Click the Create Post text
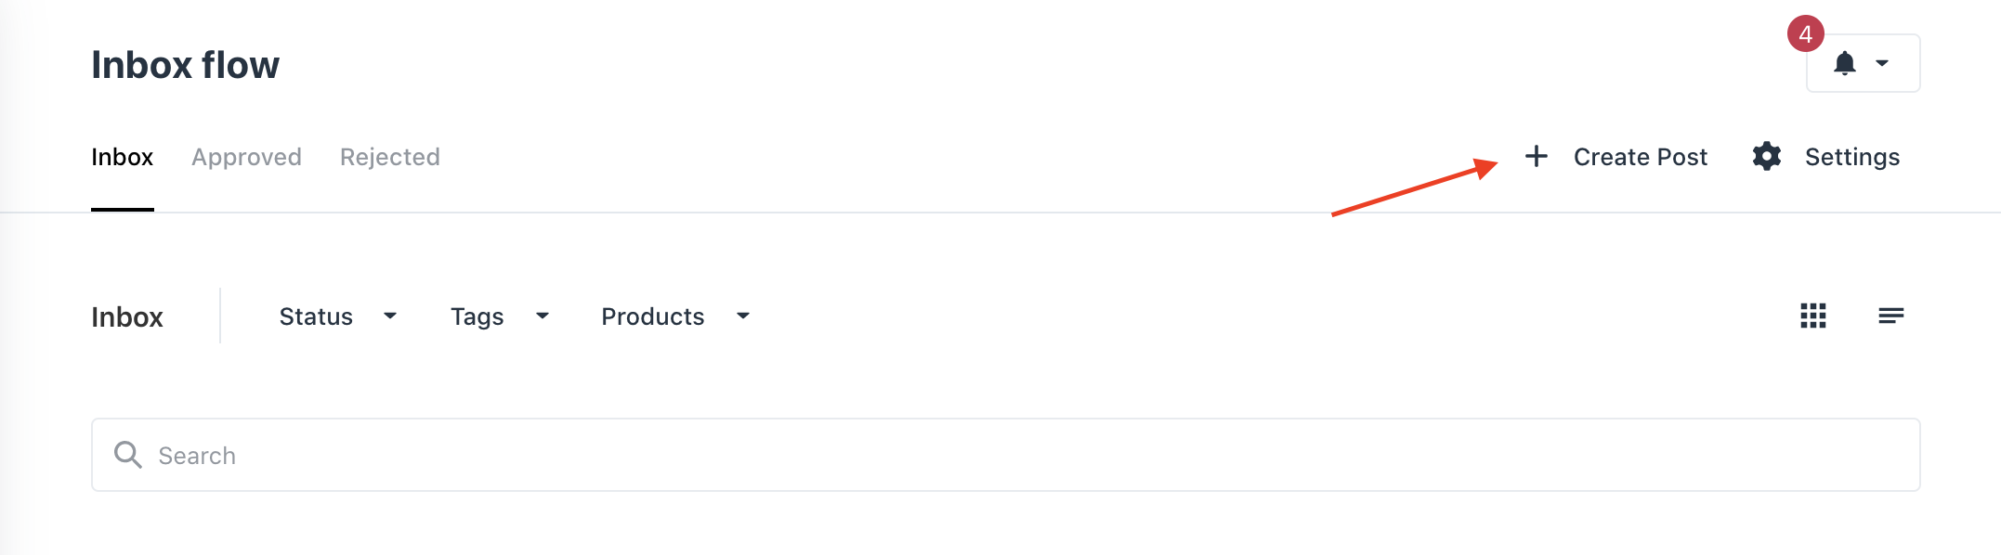This screenshot has height=555, width=2001. 1640,157
